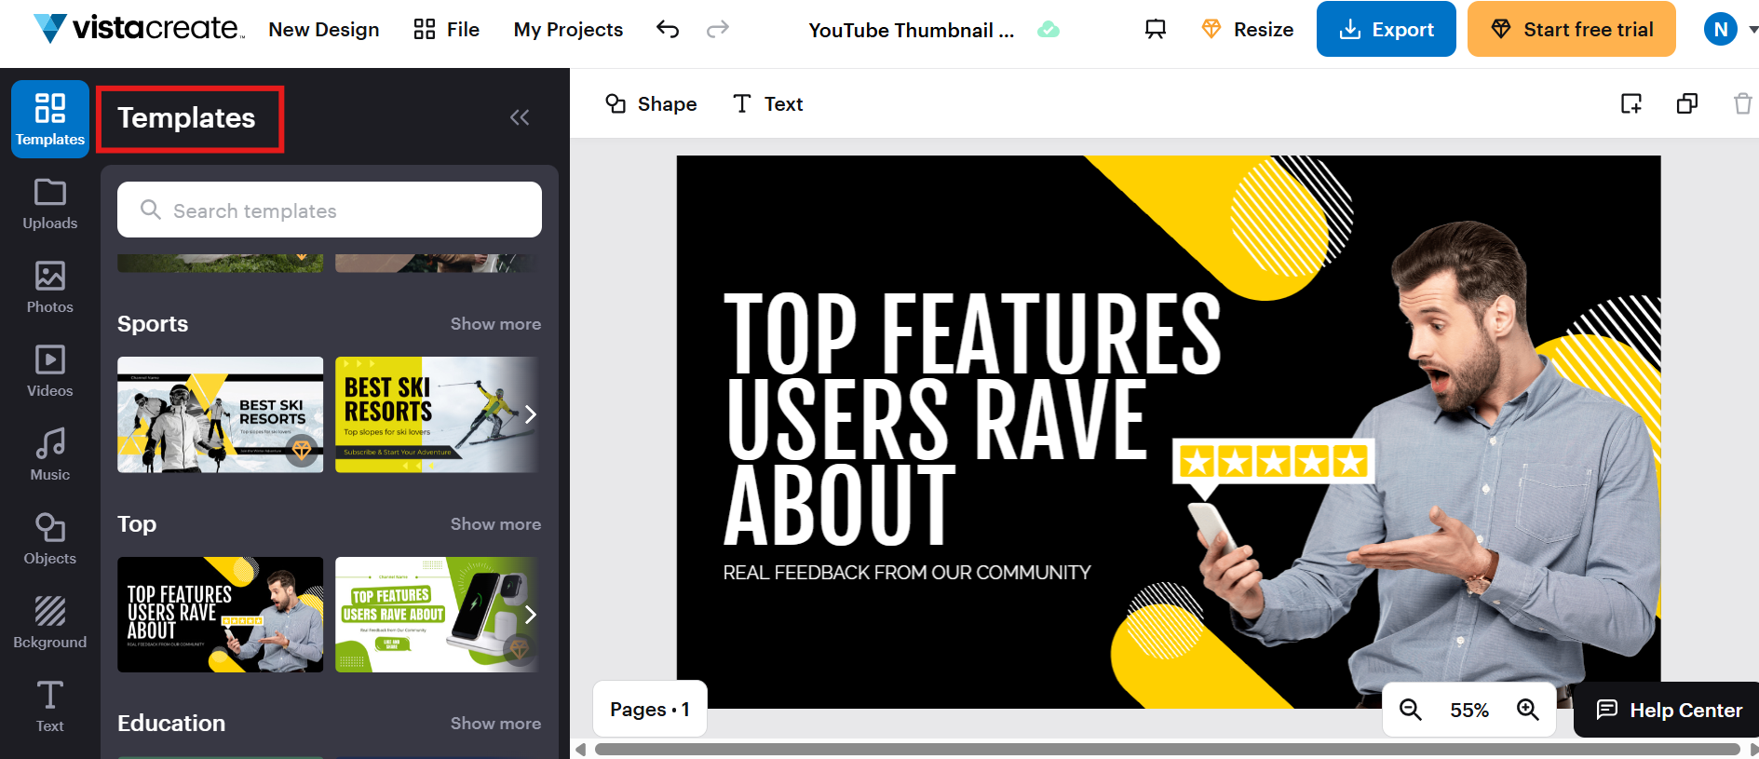
Task: Click the Export button
Action: point(1387,29)
